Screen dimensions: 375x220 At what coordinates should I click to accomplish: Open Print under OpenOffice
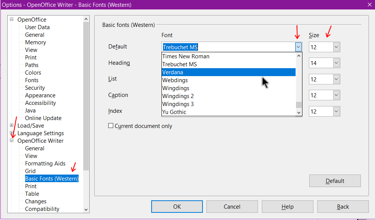pos(31,58)
